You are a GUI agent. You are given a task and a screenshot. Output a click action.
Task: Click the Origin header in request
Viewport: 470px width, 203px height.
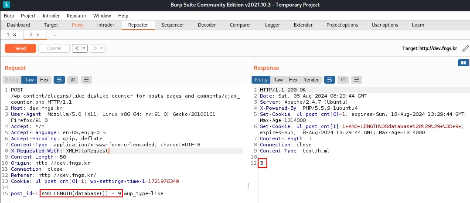pos(51,163)
